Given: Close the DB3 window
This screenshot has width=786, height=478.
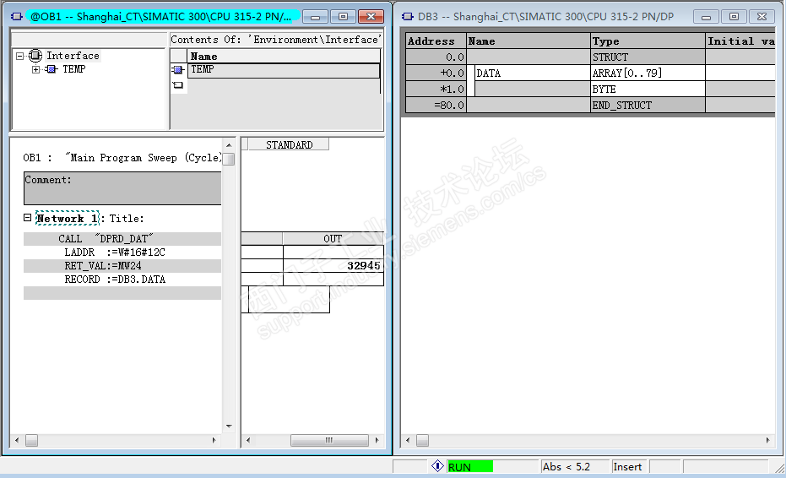Looking at the screenshot, I should pyautogui.click(x=762, y=17).
